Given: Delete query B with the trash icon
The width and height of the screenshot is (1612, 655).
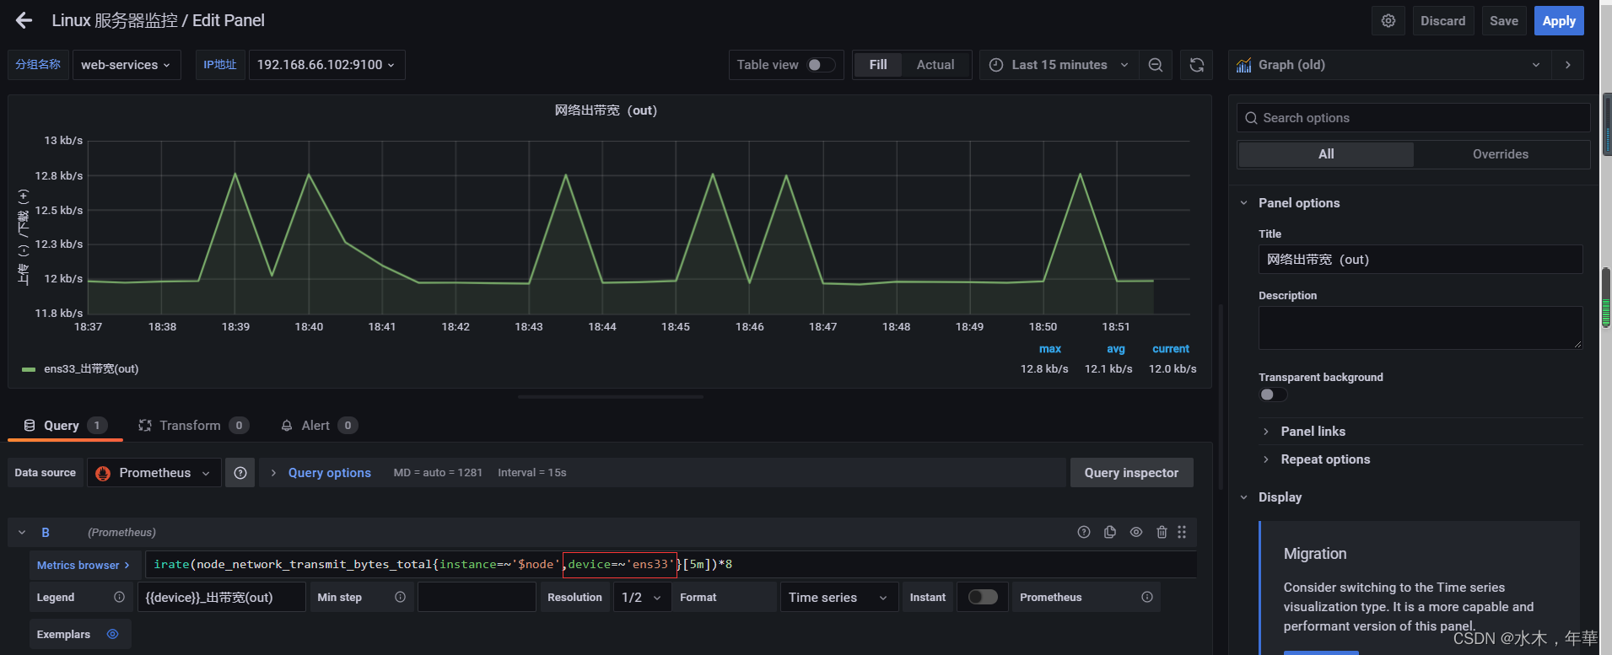Looking at the screenshot, I should tap(1162, 532).
